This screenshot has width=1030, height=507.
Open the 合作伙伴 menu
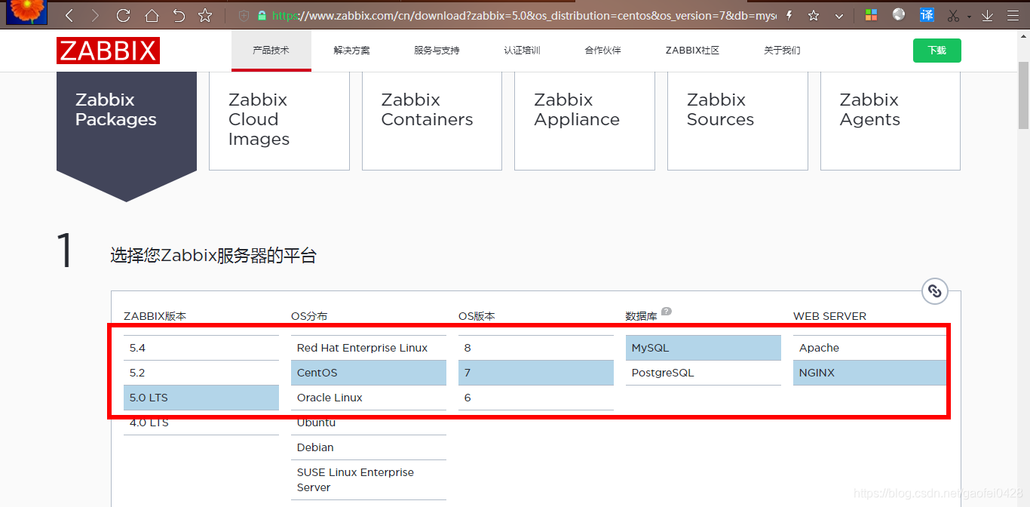click(x=603, y=51)
